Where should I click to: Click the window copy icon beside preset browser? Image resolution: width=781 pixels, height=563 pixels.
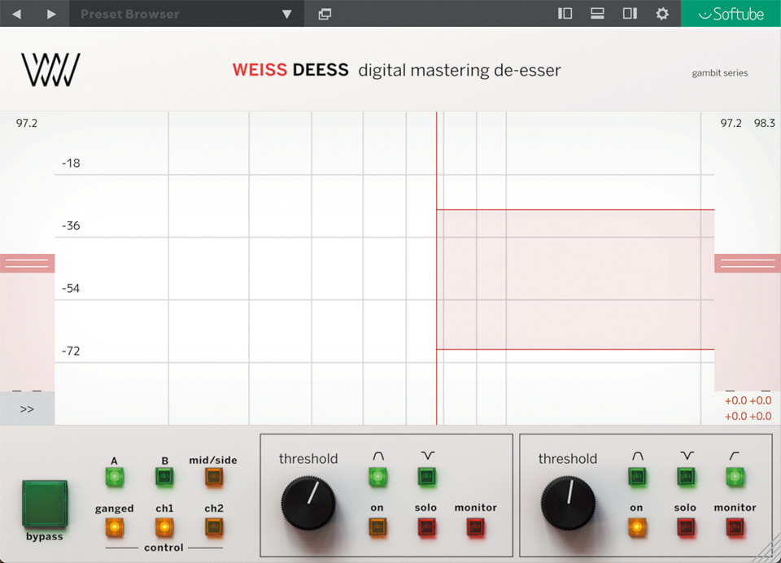pos(325,14)
